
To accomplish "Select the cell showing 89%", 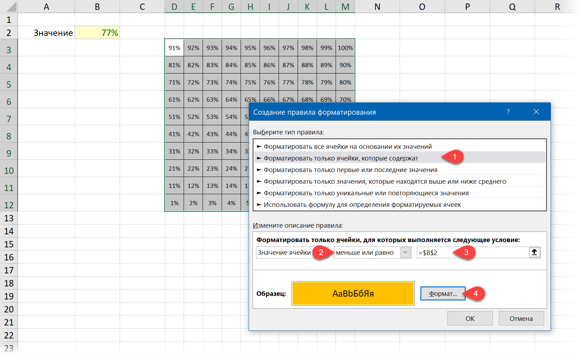I will pos(326,65).
